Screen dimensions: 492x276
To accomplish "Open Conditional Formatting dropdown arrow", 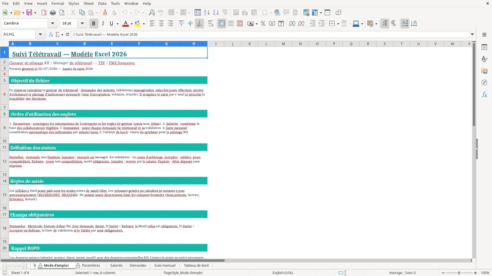I will click(376, 24).
